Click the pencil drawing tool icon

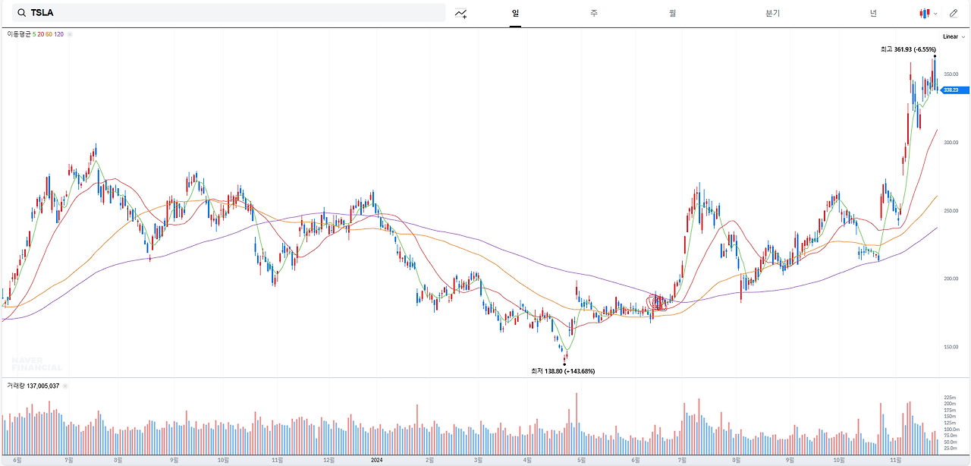pos(954,13)
